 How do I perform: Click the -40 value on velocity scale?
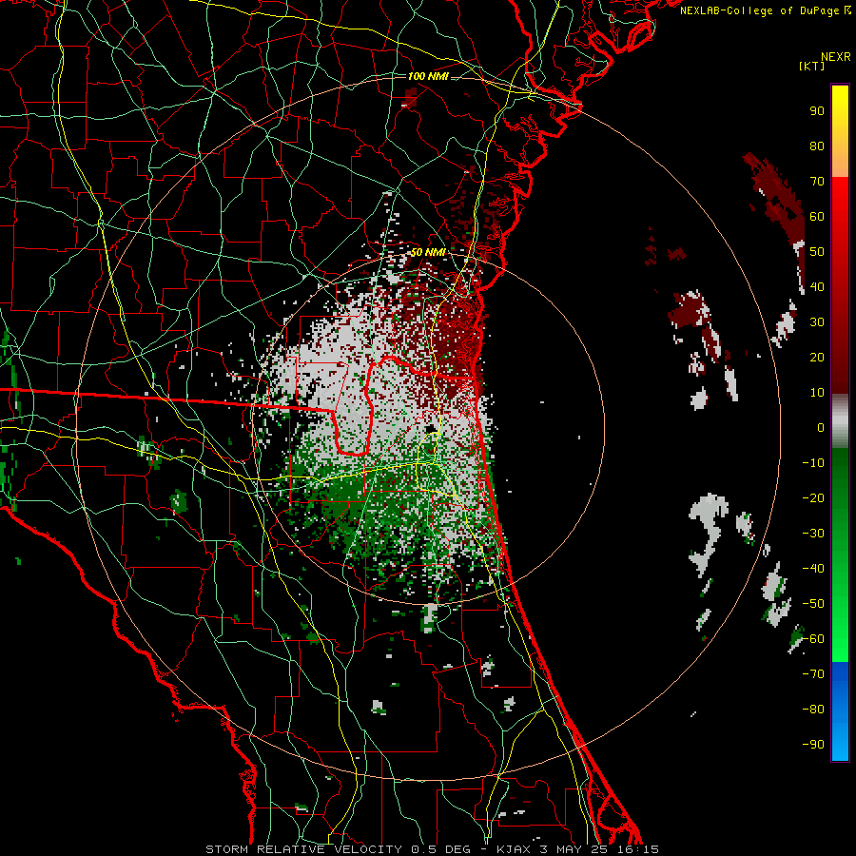click(813, 569)
